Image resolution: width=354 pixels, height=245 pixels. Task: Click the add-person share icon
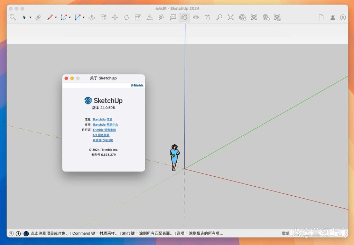(333, 17)
